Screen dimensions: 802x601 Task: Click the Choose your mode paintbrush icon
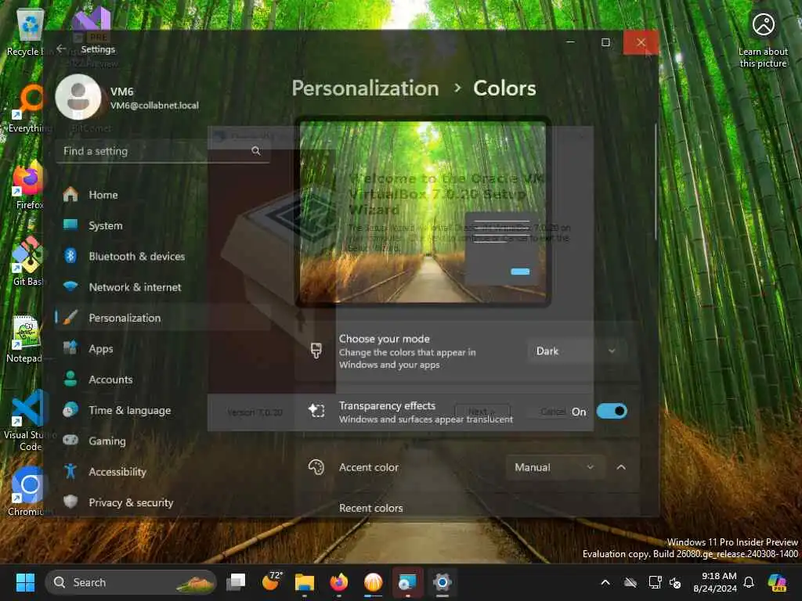tap(316, 351)
